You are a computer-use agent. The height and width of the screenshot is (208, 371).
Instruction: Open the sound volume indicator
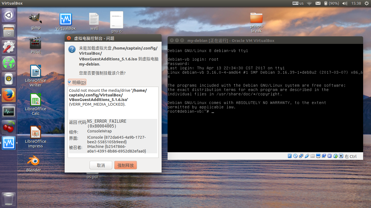click(345, 3)
